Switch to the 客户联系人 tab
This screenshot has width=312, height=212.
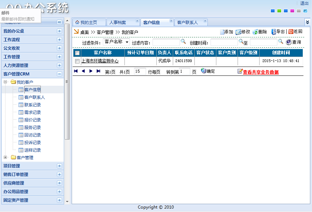(188, 23)
